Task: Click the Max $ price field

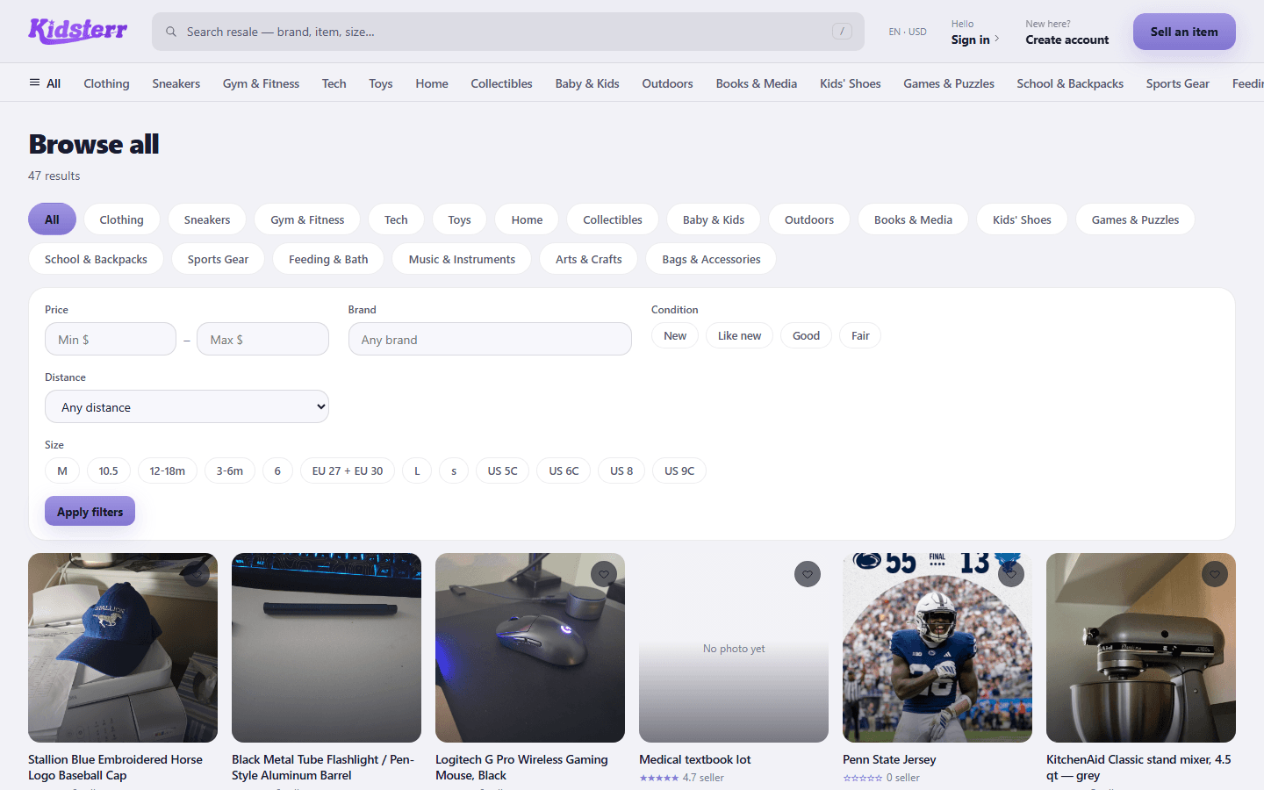Action: (262, 339)
